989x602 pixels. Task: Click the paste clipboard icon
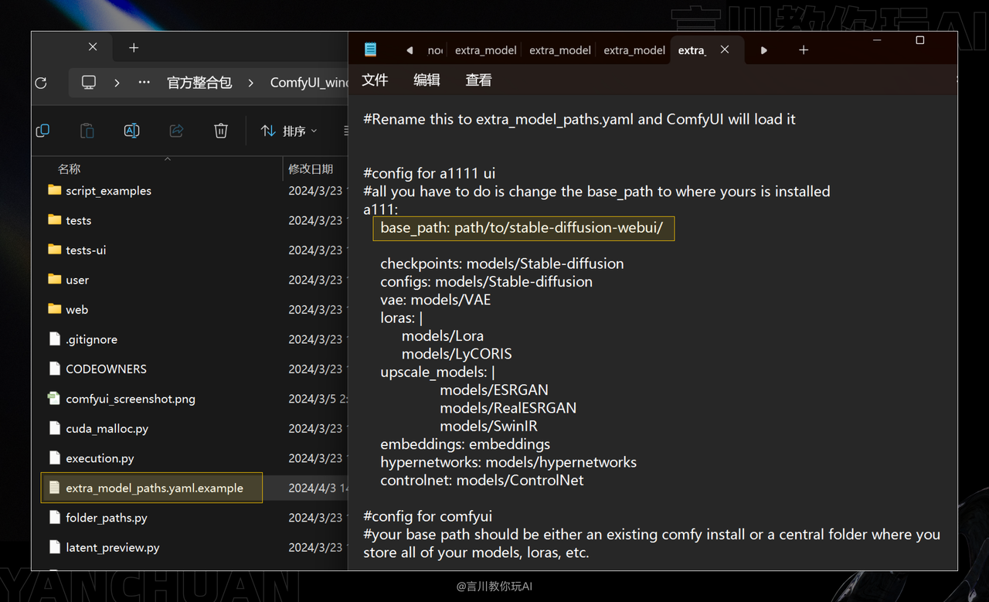point(87,131)
